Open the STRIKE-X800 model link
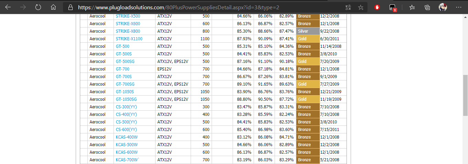468x164 pixels. coord(128,31)
